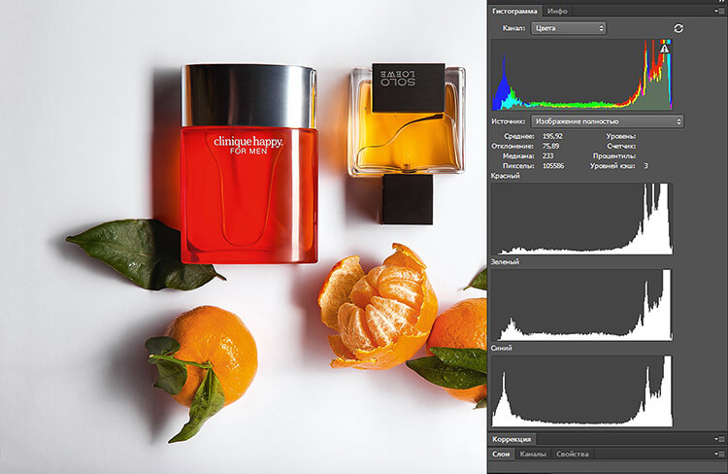Select the Гистограмма tab
The width and height of the screenshot is (728, 474).
[513, 11]
